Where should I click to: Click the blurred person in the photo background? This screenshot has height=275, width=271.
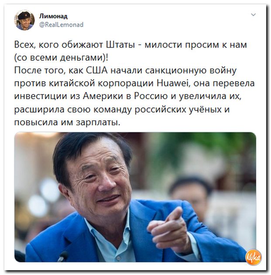coord(191,196)
